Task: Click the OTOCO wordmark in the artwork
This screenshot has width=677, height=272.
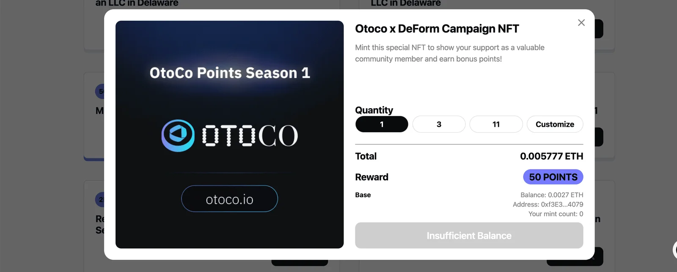Action: tap(250, 136)
